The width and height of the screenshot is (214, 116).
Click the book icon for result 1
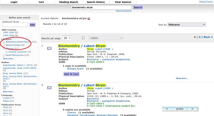(x=49, y=48)
